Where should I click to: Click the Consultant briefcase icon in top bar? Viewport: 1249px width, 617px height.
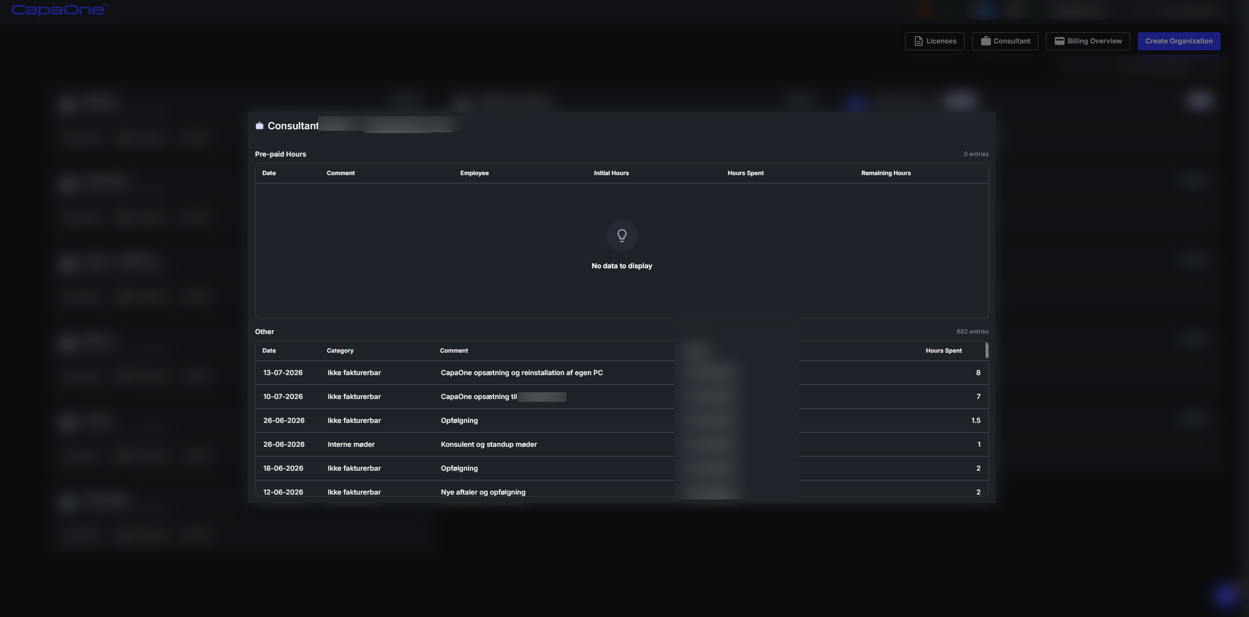pyautogui.click(x=986, y=41)
